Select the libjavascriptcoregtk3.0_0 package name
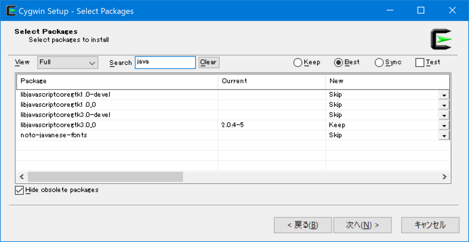Image resolution: width=469 pixels, height=242 pixels. (58, 125)
